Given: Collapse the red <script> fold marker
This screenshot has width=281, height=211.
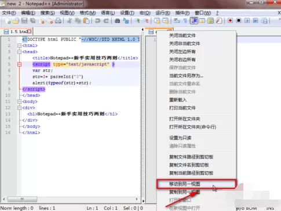Looking at the screenshot, I should [19, 64].
